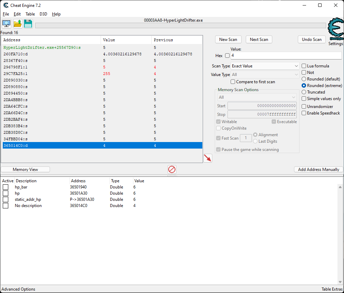
Task: Click Add Address Manually button
Action: pyautogui.click(x=318, y=170)
